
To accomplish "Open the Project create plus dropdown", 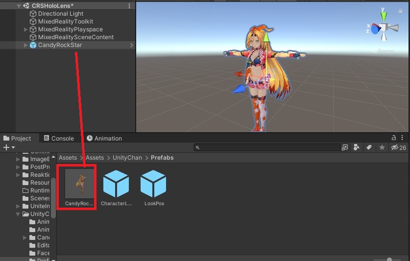I will tap(9, 147).
